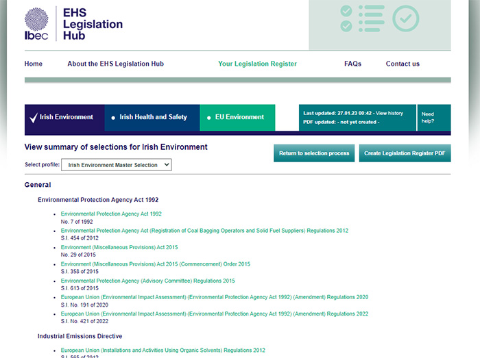Open EIA Amendment Regulations 2020 link
The width and height of the screenshot is (480, 358).
[214, 297]
